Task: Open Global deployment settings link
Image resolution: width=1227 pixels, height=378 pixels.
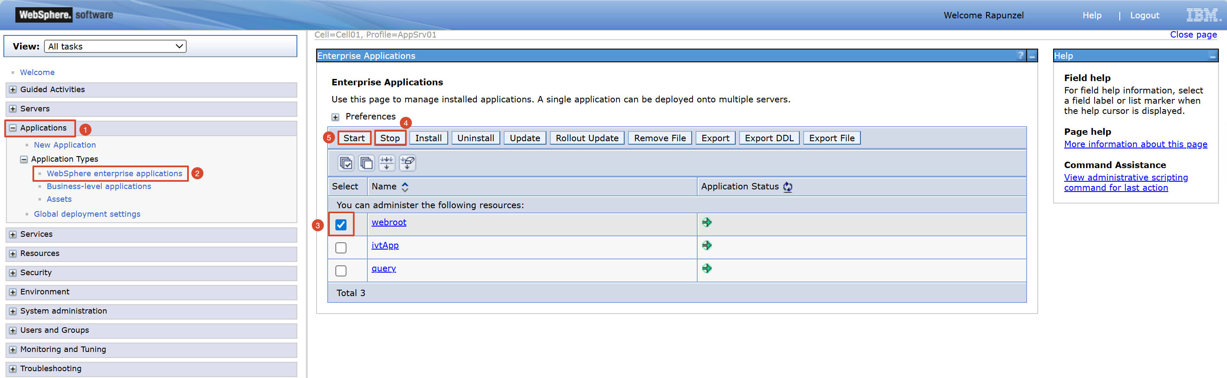Action: point(87,214)
